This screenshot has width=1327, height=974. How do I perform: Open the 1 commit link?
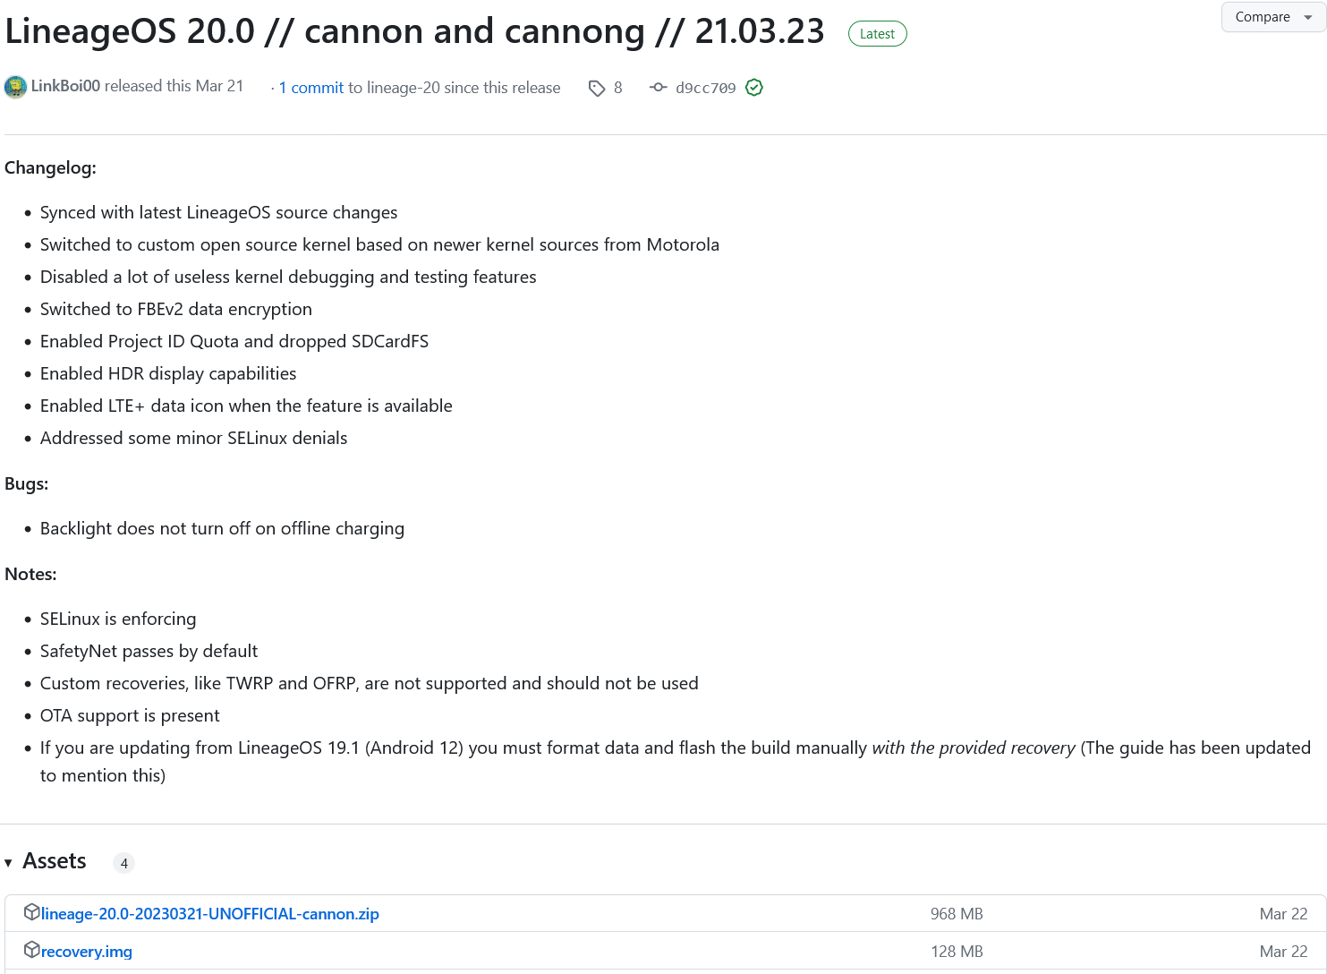point(311,88)
